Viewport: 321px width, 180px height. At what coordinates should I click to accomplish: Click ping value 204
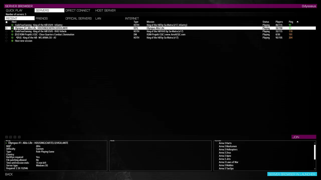pos(290,38)
